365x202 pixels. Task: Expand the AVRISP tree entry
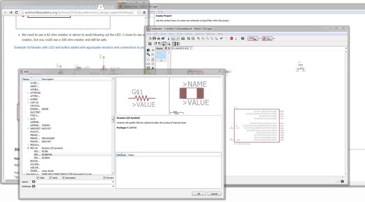[28, 99]
